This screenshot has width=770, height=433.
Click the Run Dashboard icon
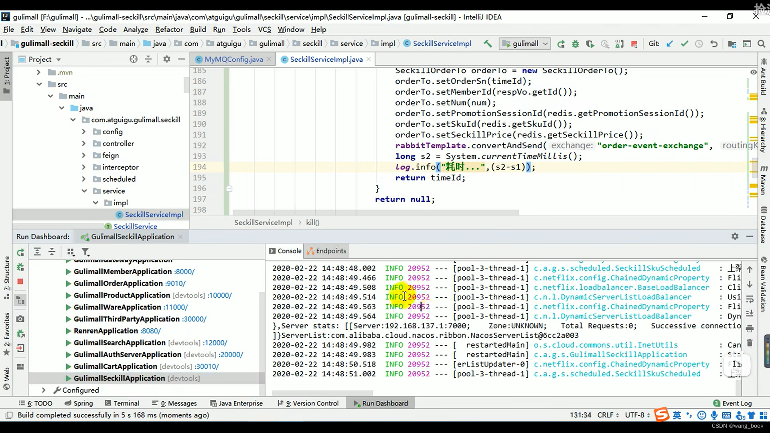pos(356,403)
